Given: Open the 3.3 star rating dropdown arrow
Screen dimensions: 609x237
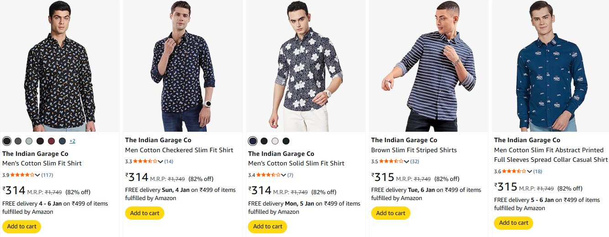Looking at the screenshot, I should tap(160, 161).
